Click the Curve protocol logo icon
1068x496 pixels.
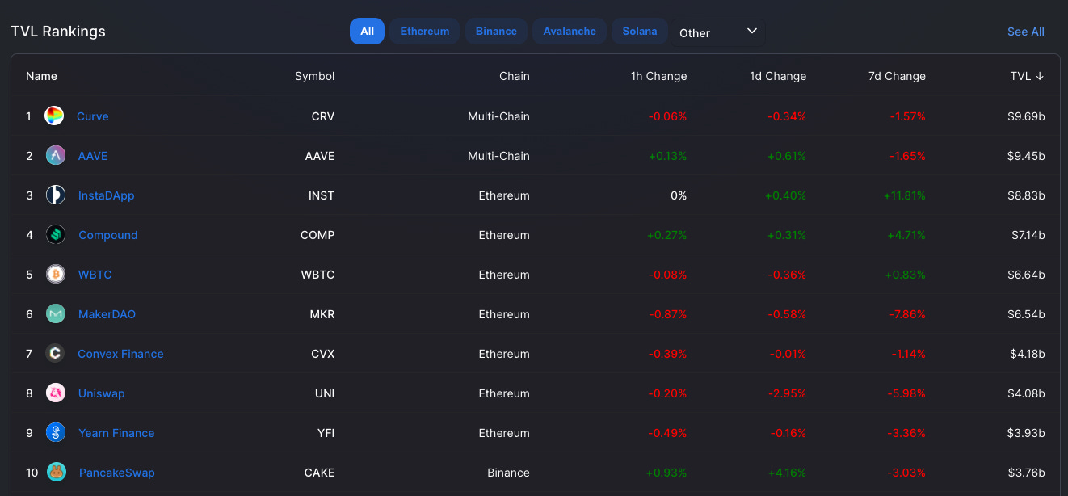coord(54,116)
